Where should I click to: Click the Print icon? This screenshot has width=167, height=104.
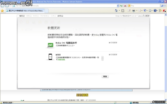point(134,11)
